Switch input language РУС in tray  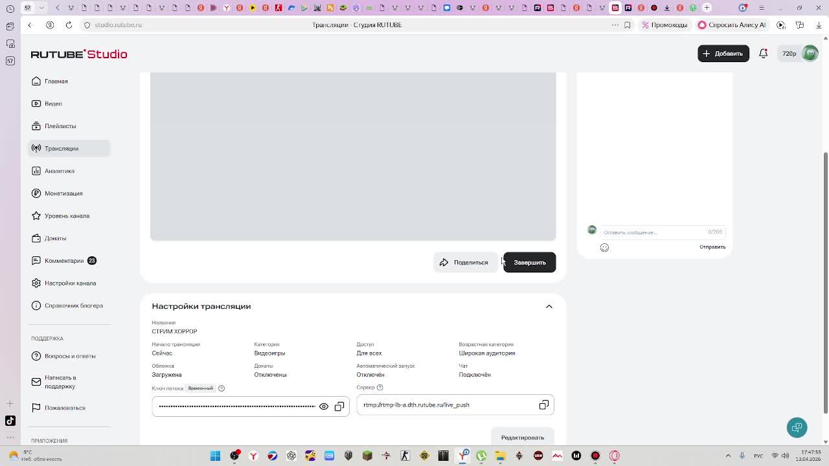click(x=758, y=456)
